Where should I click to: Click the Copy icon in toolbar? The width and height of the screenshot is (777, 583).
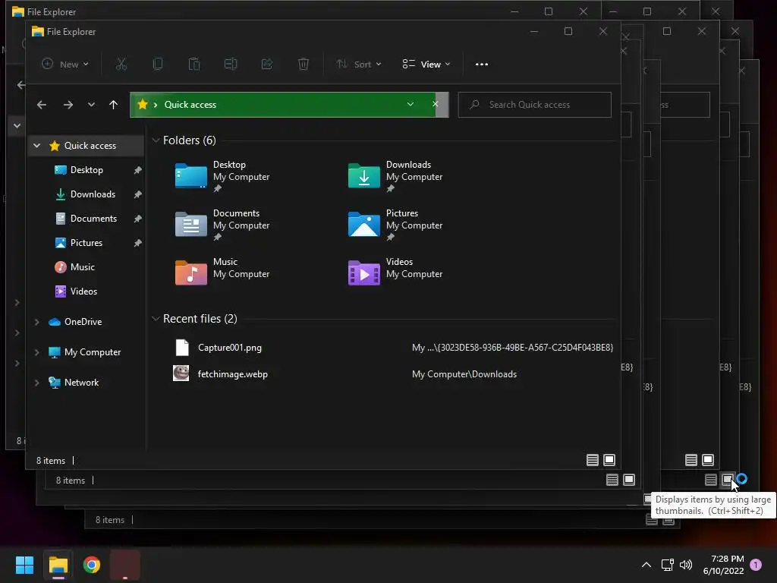(158, 64)
